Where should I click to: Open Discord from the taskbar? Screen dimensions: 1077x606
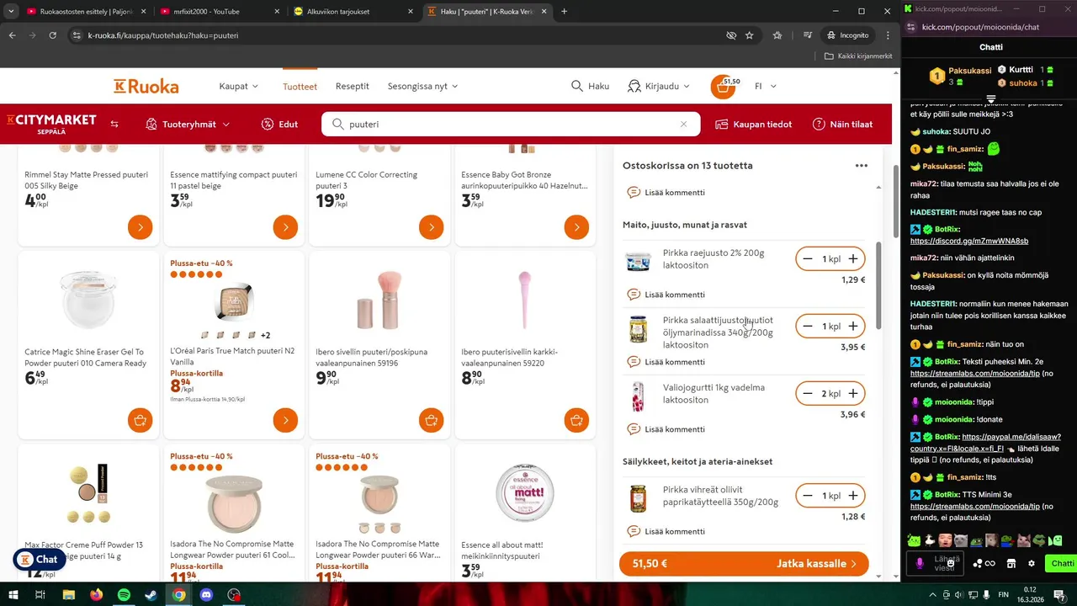click(x=206, y=594)
